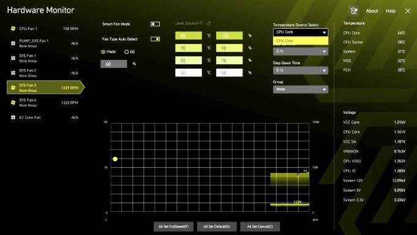
Task: Click the EZ Conn Fan icon
Action: [13, 117]
